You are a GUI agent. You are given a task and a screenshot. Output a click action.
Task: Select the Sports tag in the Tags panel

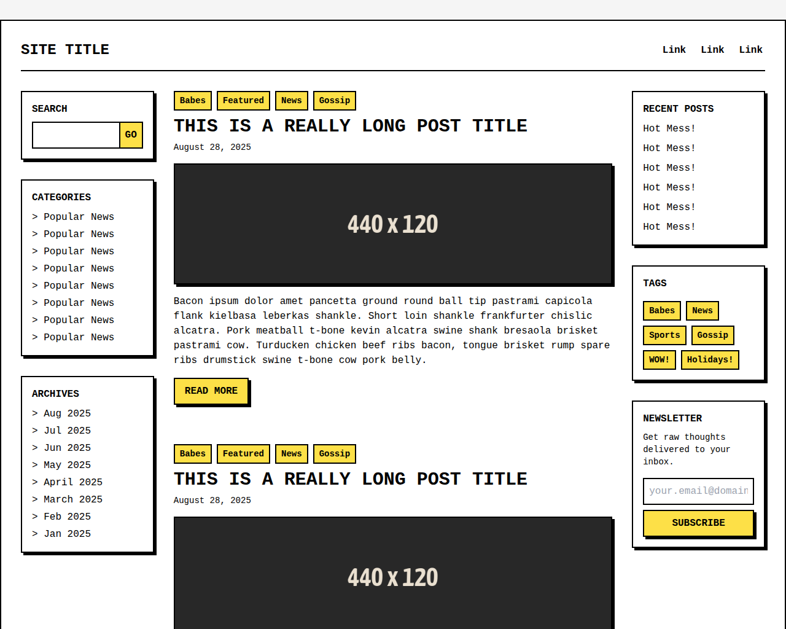click(x=664, y=335)
